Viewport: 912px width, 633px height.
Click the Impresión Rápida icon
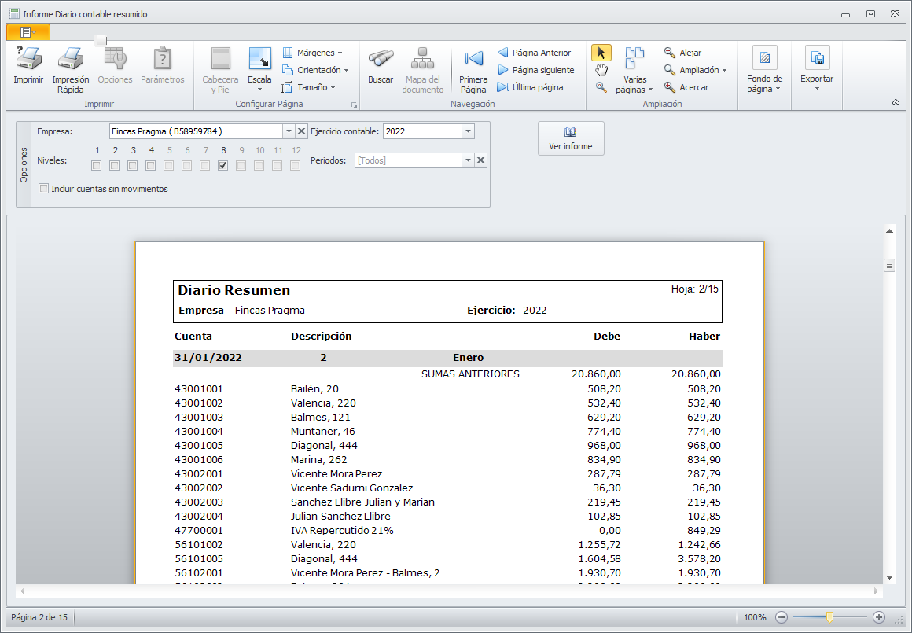point(70,60)
